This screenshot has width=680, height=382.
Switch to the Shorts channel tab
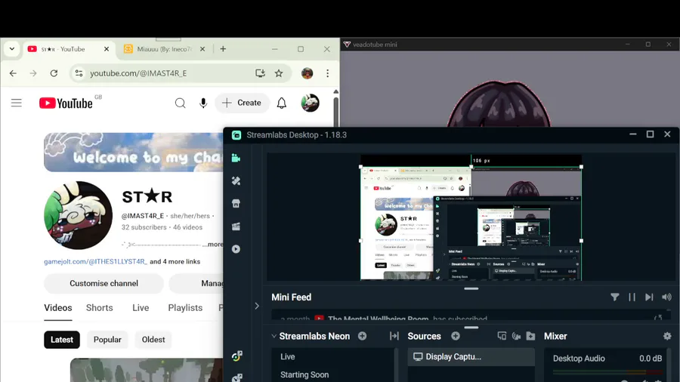[x=99, y=308]
